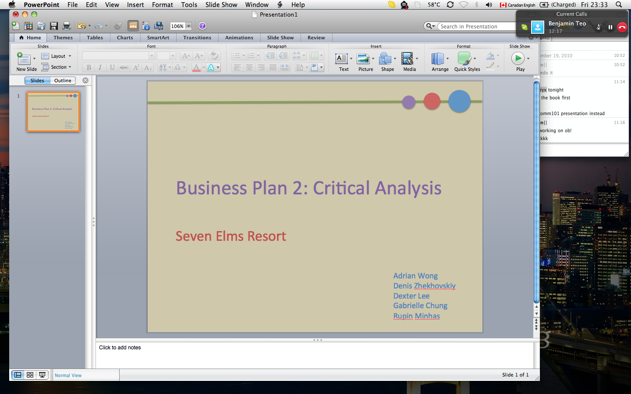The image size is (631, 394).
Task: Open the Insert menu in menu bar
Action: [135, 5]
